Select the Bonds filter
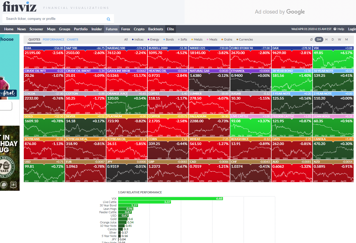 point(169,40)
